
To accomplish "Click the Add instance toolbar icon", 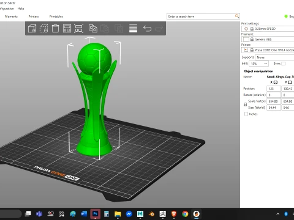I will click(119, 29).
